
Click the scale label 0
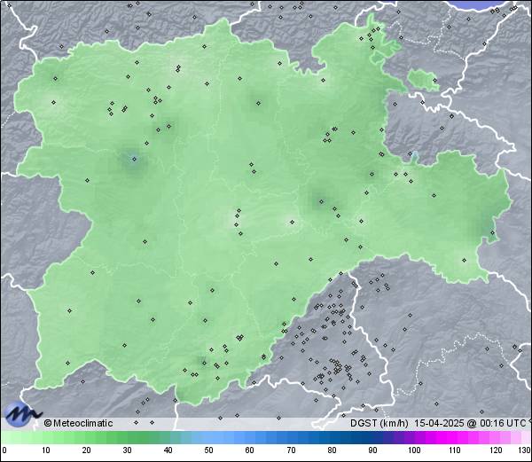pyautogui.click(x=4, y=450)
